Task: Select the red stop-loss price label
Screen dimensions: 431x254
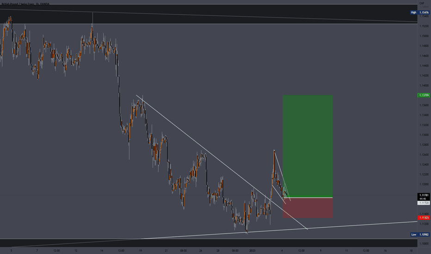Action: click(x=424, y=218)
